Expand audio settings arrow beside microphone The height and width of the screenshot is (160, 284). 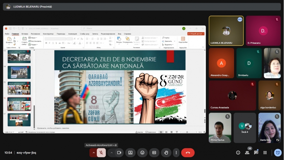(93, 153)
